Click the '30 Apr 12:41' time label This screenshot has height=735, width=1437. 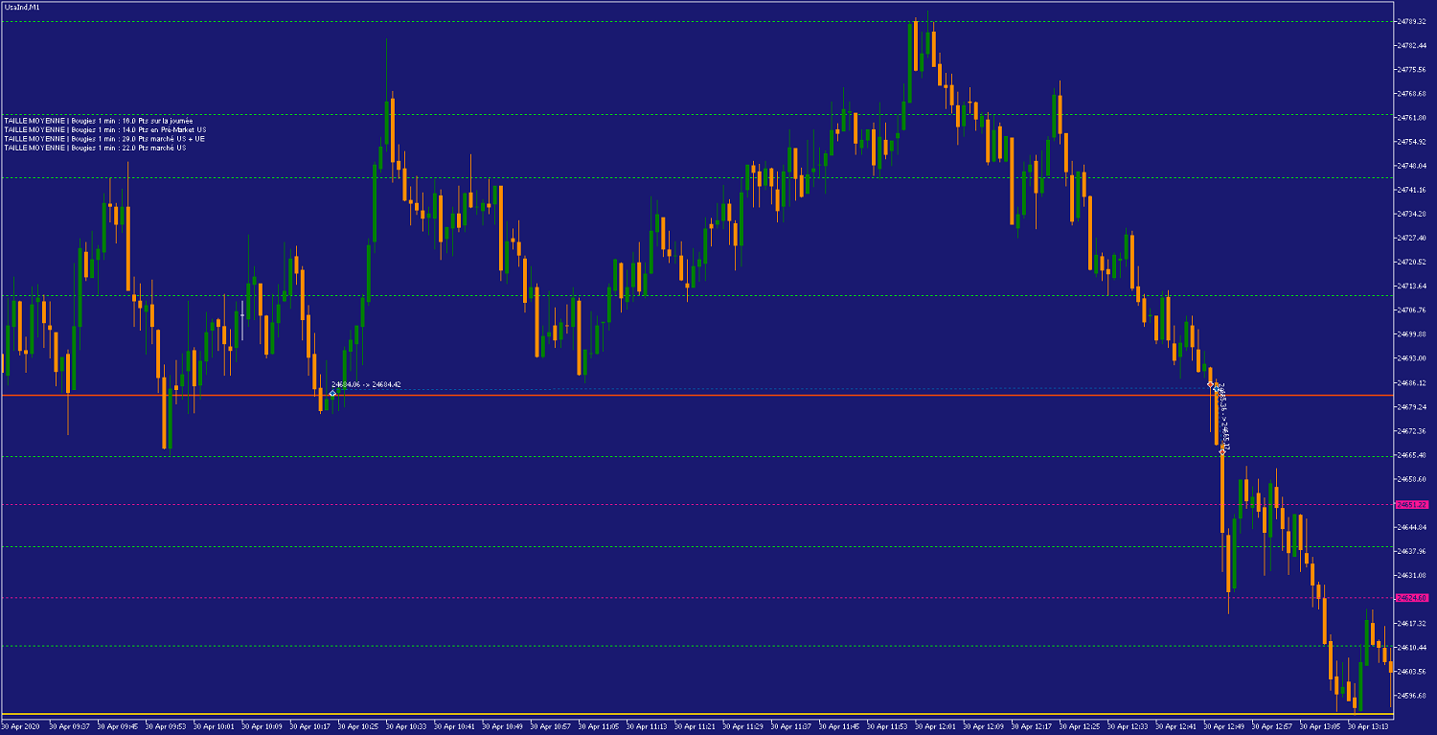pyautogui.click(x=1175, y=725)
